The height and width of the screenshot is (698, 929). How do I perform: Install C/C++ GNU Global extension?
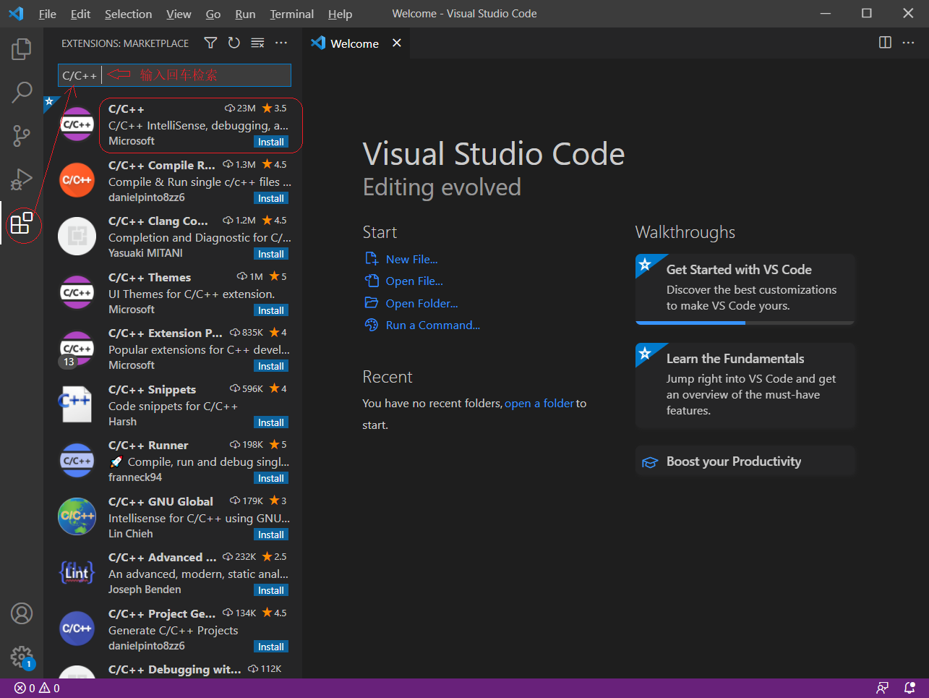pos(271,535)
